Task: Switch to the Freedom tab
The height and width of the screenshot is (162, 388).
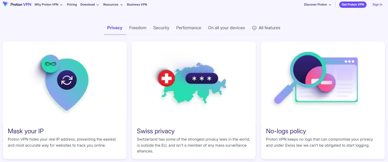Action: point(138,28)
